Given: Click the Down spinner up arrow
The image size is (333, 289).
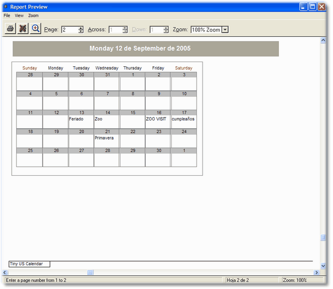Looking at the screenshot, I should point(166,28).
